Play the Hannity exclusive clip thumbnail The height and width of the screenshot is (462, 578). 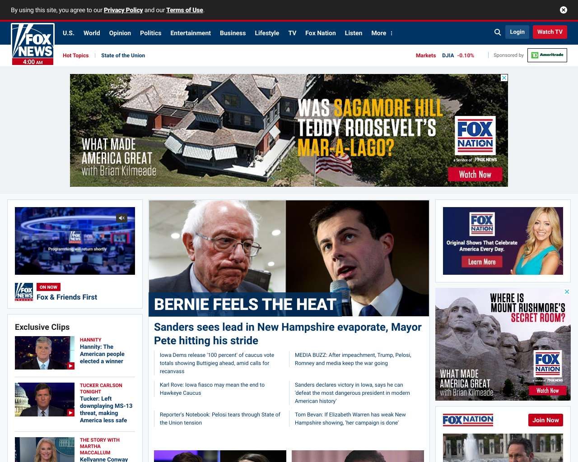click(x=45, y=353)
